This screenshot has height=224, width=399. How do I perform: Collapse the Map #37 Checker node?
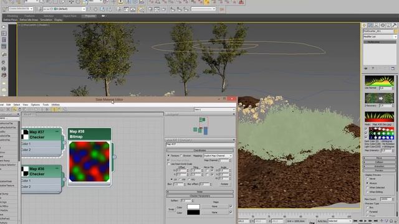tap(57, 131)
